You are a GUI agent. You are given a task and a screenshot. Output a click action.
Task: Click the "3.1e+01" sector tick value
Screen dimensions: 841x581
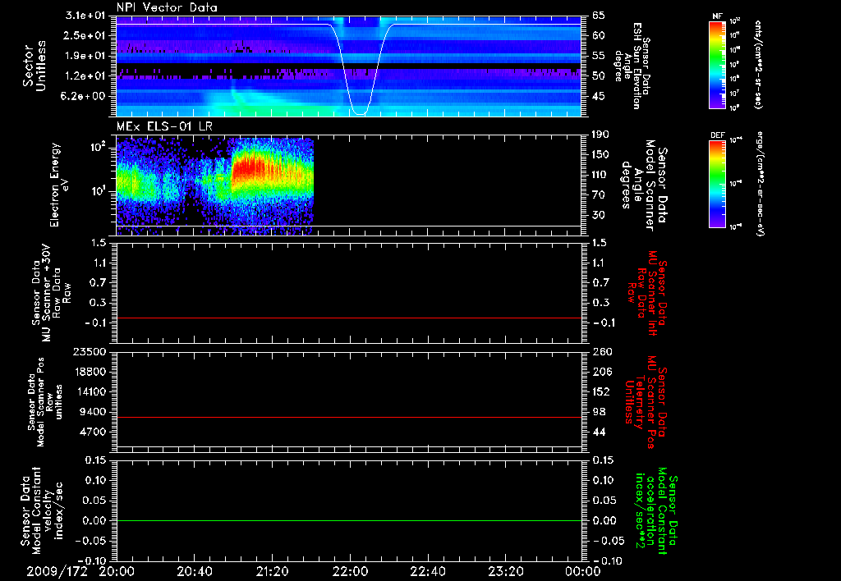point(85,16)
